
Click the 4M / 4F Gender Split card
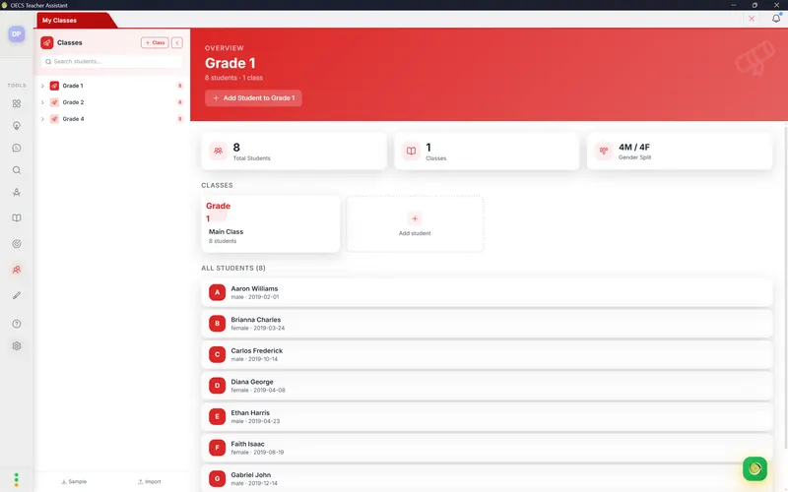tap(680, 151)
